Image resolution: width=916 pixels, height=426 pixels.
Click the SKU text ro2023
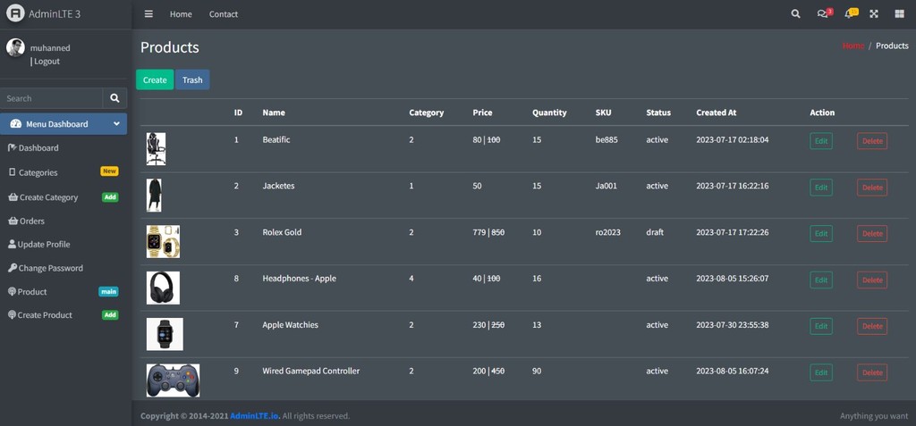[608, 232]
